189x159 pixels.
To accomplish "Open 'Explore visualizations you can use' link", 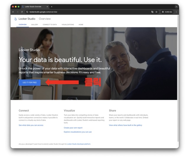I will coord(78,132).
